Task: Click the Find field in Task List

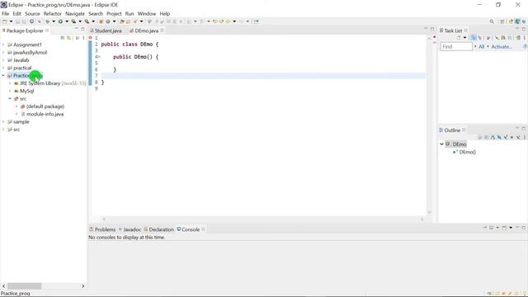Action: pos(456,46)
